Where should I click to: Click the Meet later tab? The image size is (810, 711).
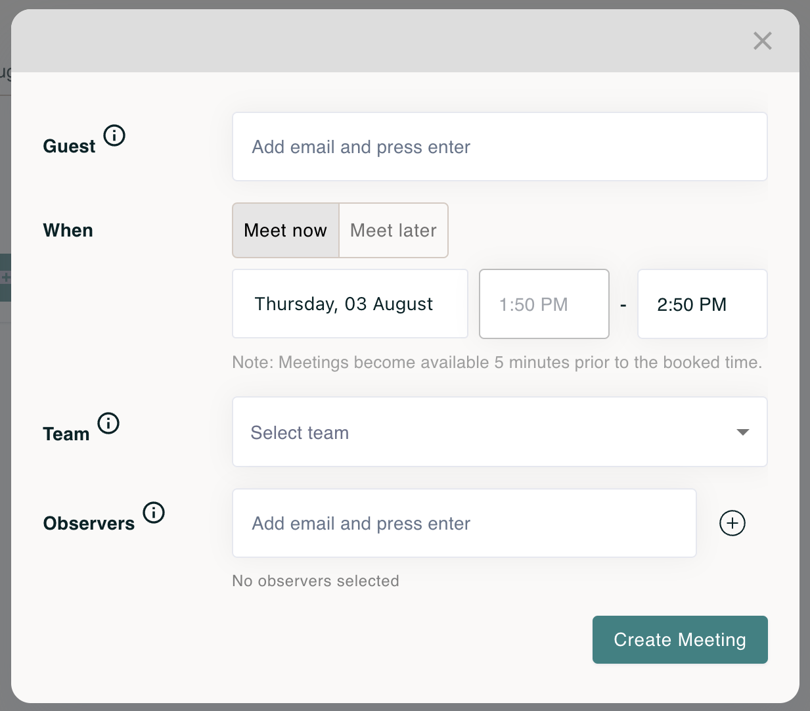pos(393,230)
